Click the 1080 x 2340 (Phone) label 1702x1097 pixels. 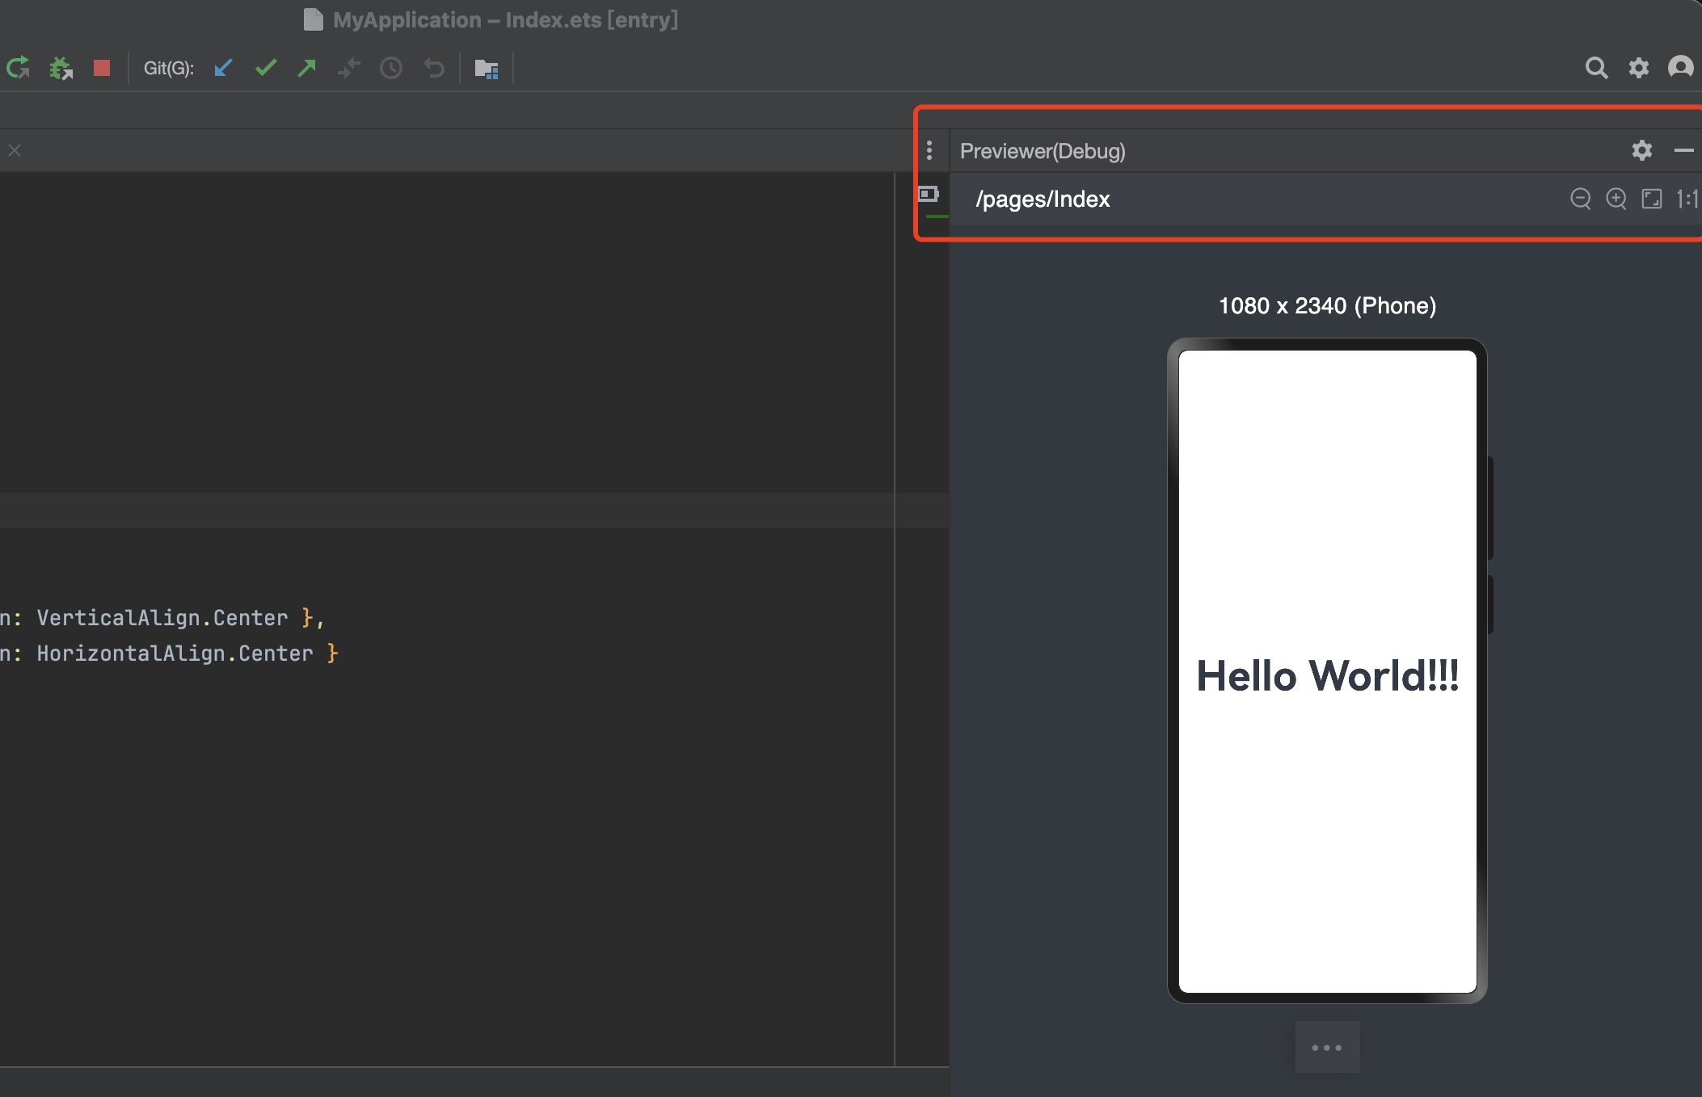[x=1327, y=305]
